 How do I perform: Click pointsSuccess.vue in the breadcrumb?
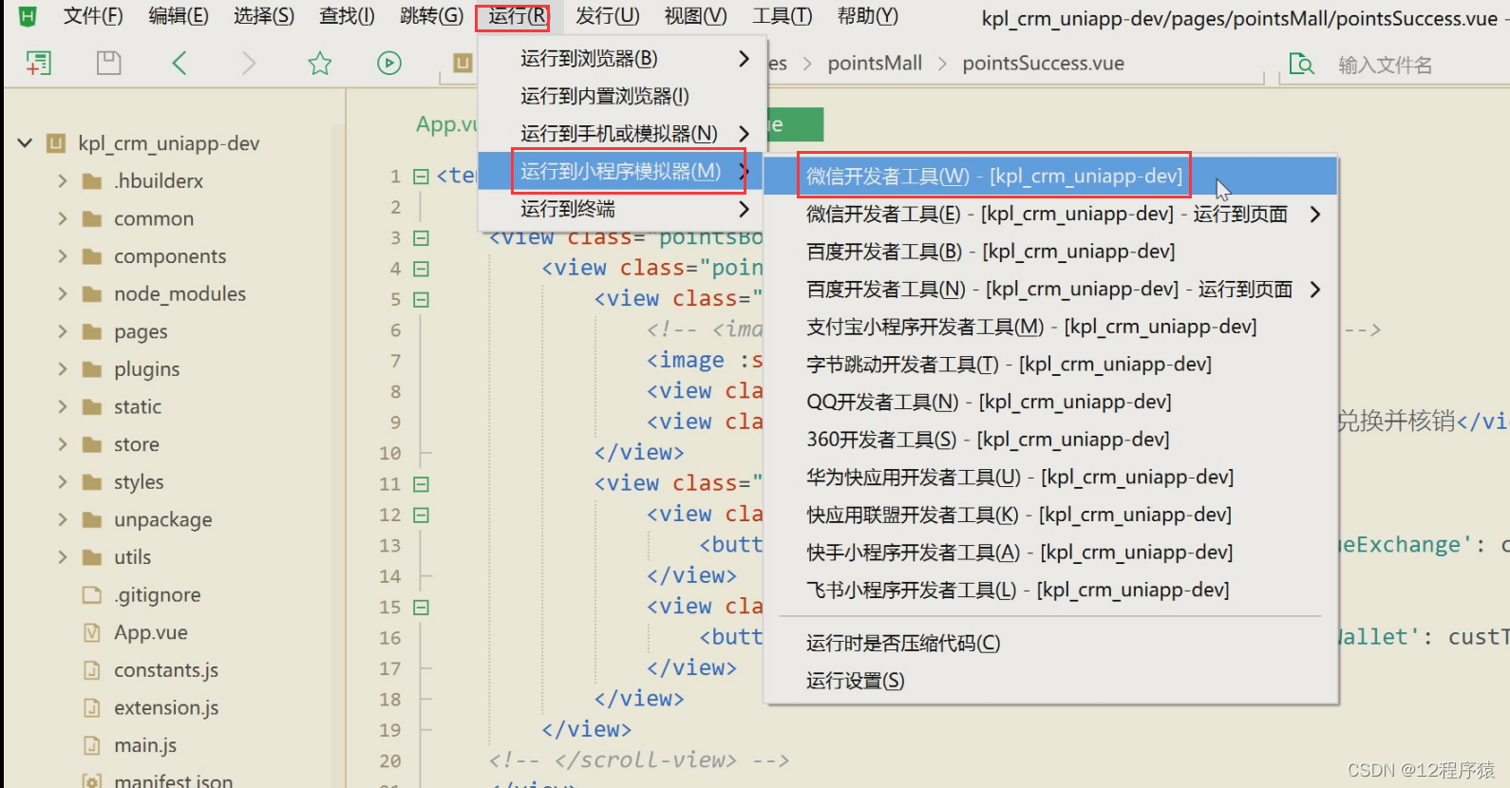point(1043,64)
